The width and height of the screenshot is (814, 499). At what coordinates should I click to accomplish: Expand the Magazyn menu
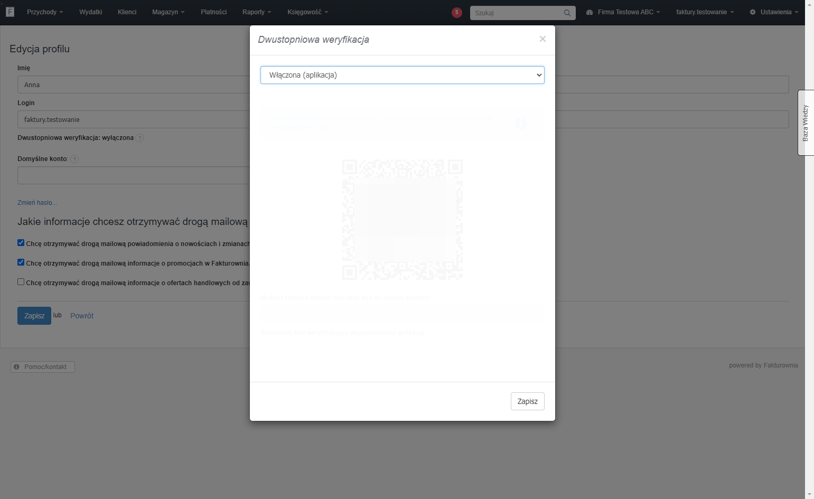pyautogui.click(x=169, y=12)
